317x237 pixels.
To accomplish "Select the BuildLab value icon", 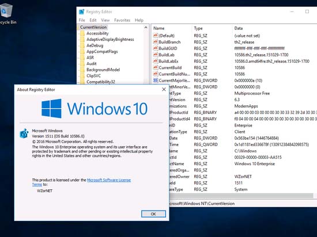I will click(x=155, y=55).
